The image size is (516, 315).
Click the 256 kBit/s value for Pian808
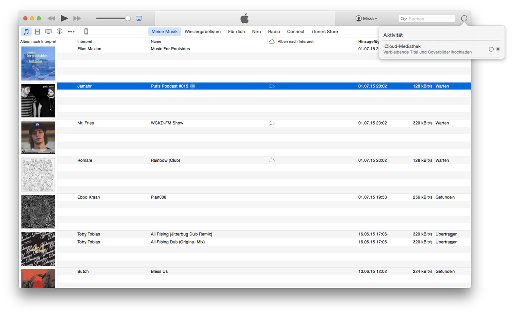(x=423, y=197)
